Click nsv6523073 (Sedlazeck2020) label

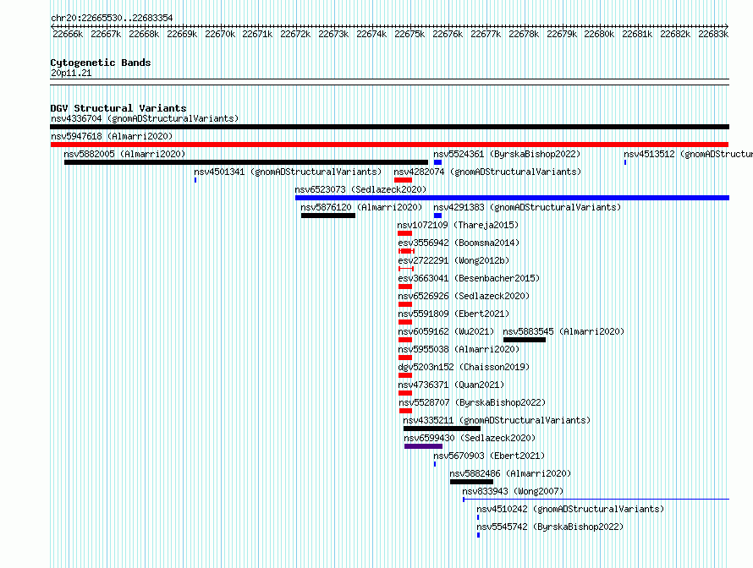360,189
